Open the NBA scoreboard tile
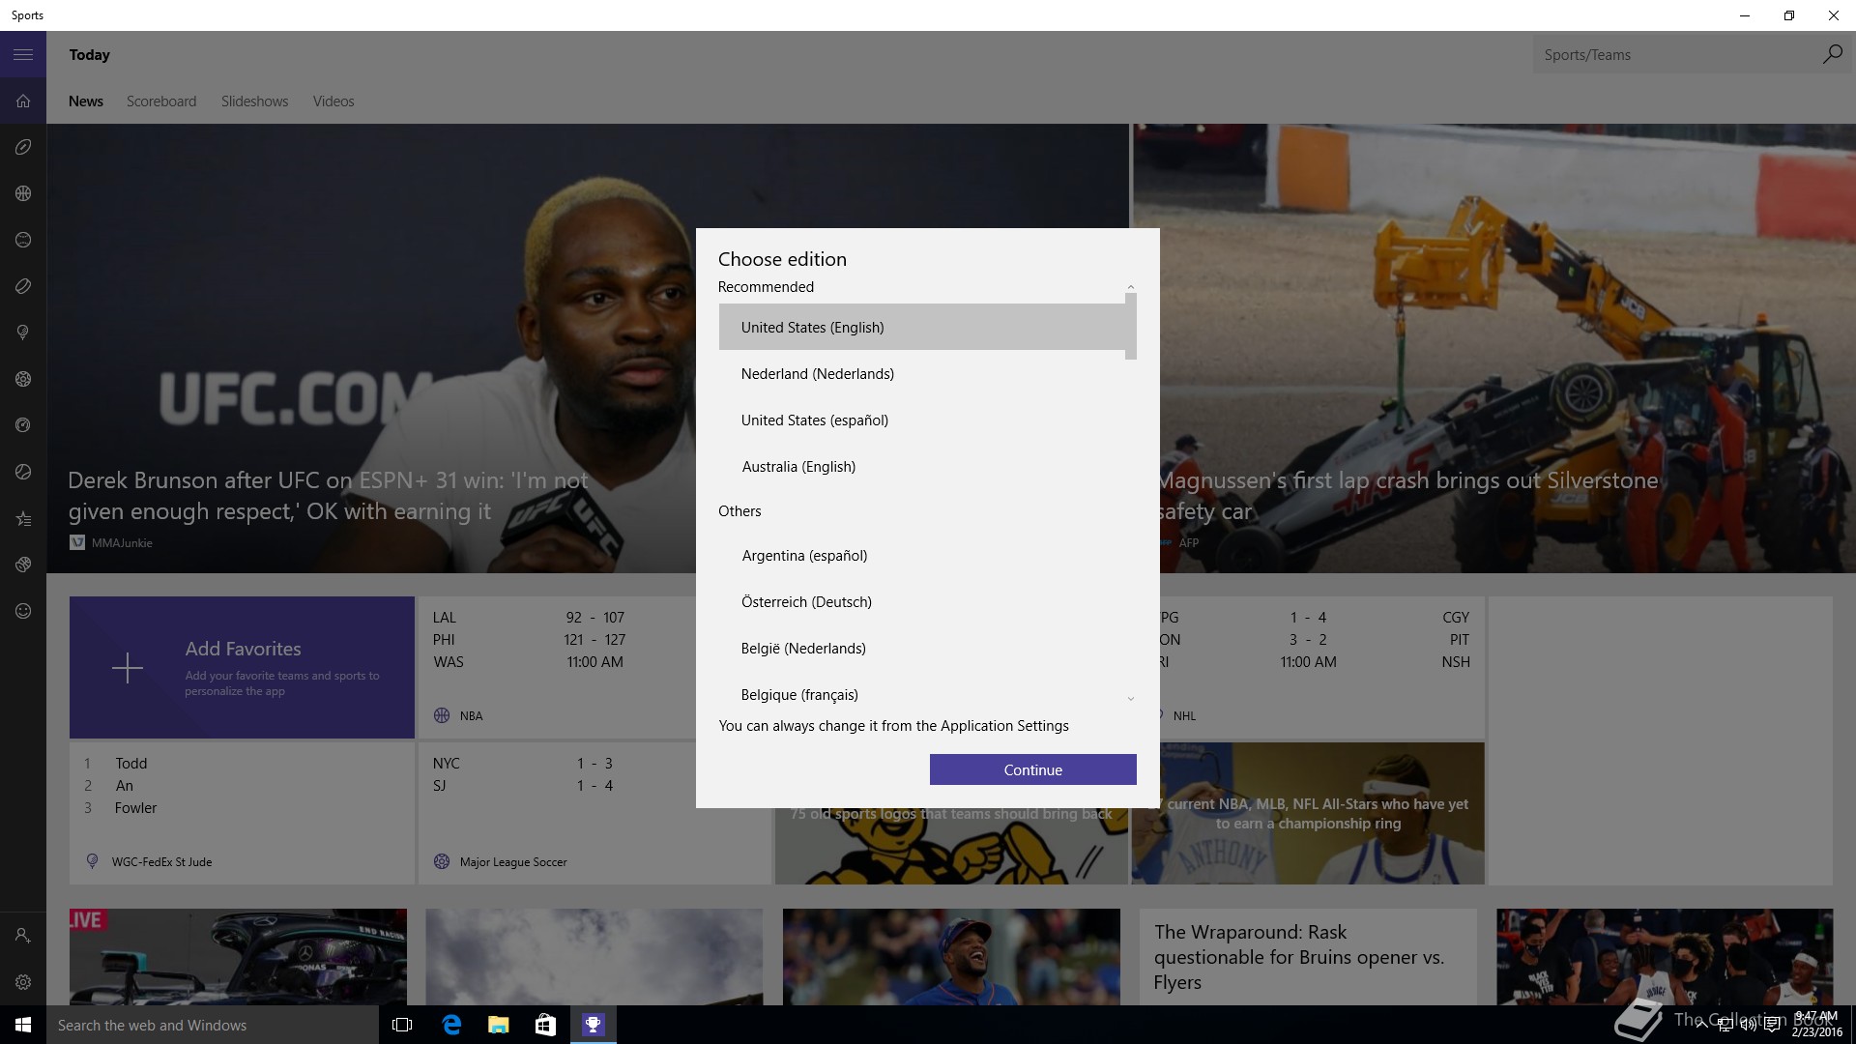 point(556,667)
